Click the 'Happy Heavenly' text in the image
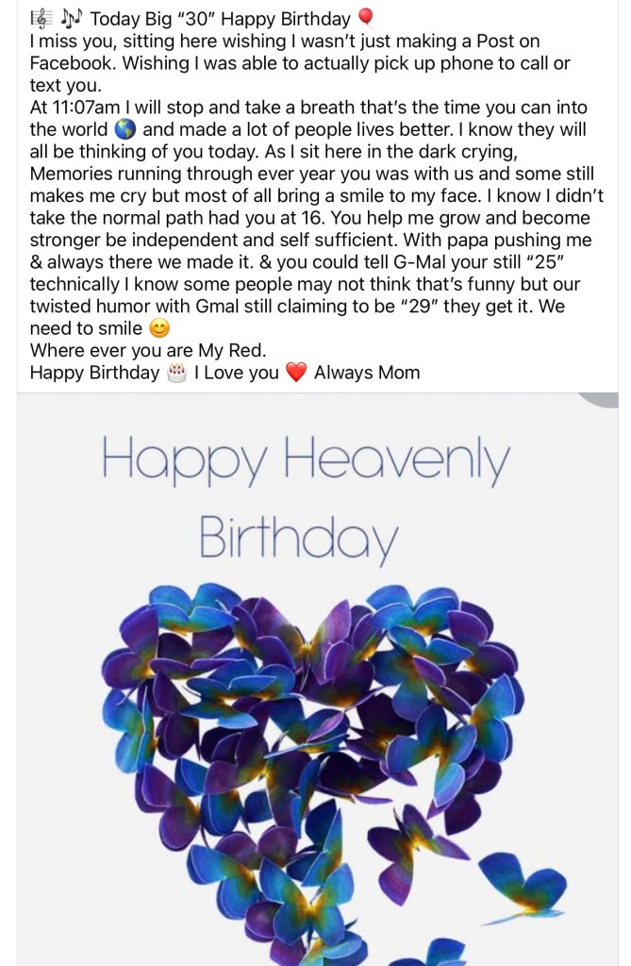Screen dimensions: 631x966 pos(306,462)
